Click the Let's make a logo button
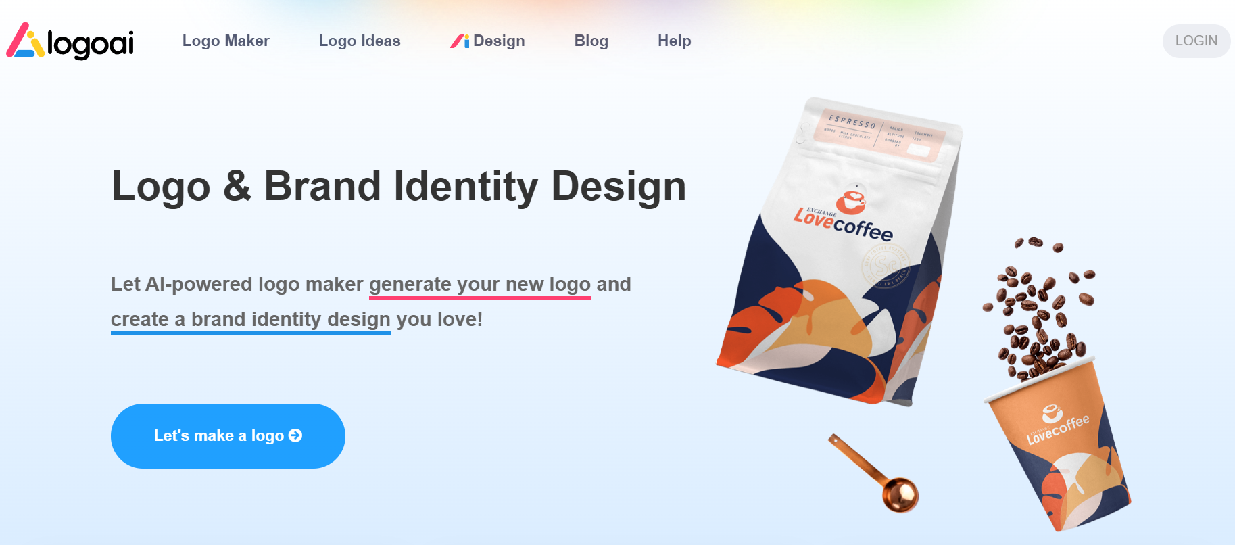Screen dimensions: 1235x545 (228, 436)
